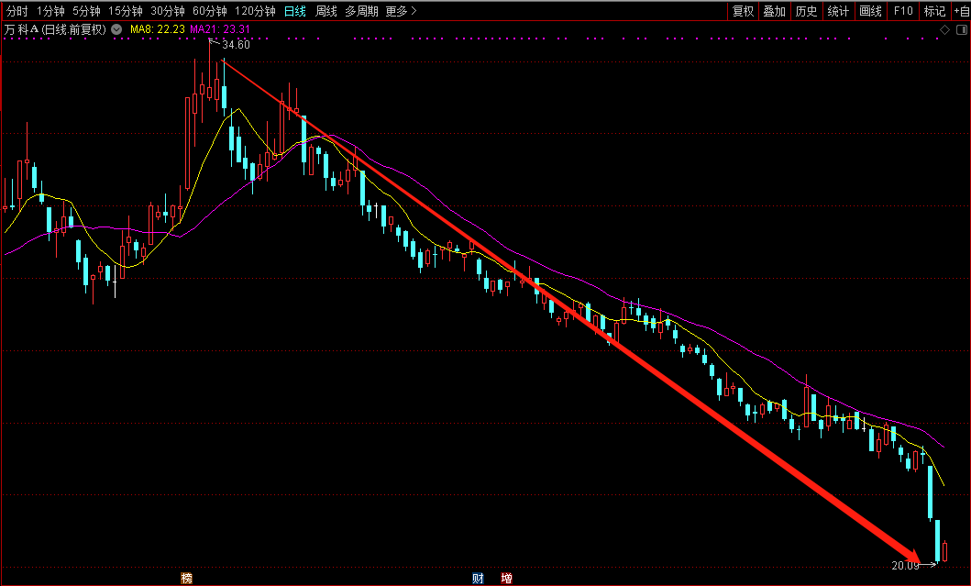
Task: Switch to 分时 view
Action: 17,11
